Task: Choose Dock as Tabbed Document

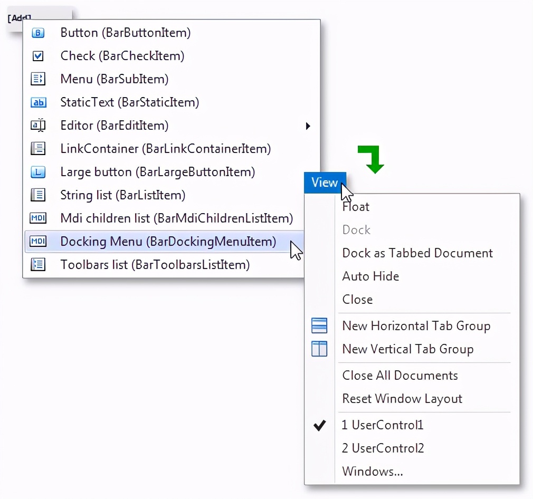Action: (417, 253)
